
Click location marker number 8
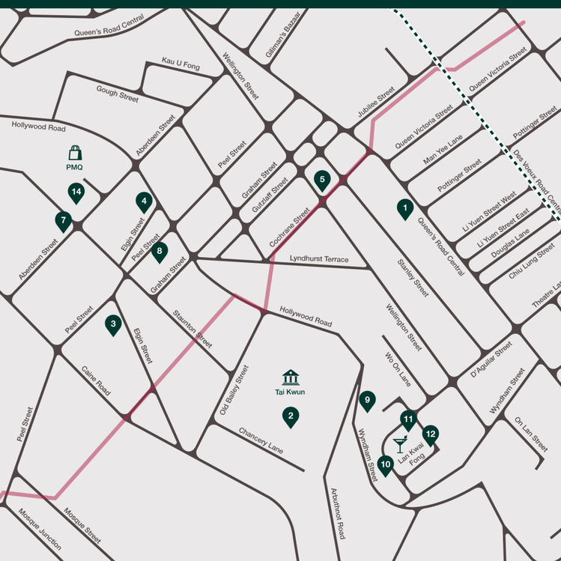[x=159, y=252]
